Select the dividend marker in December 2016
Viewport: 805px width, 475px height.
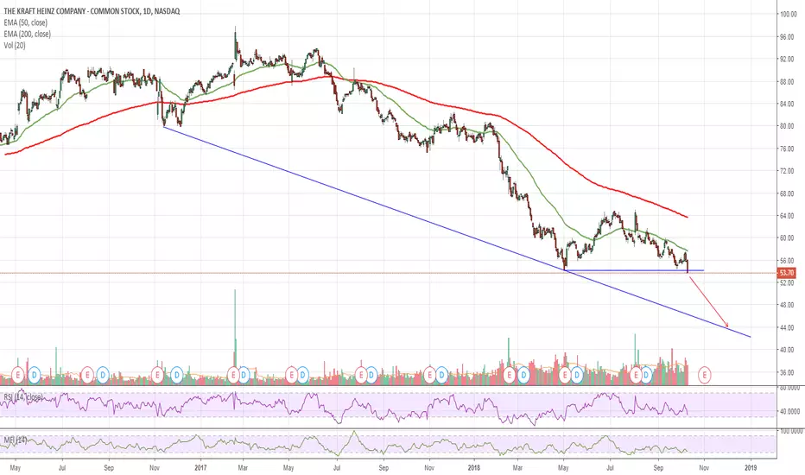click(x=176, y=375)
